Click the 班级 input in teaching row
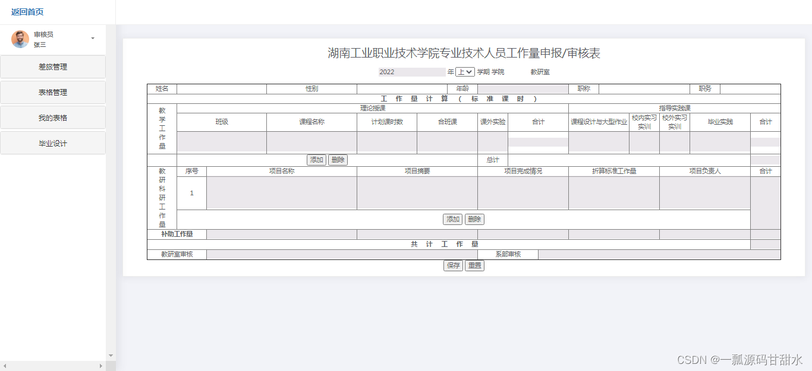812x371 pixels. click(222, 142)
